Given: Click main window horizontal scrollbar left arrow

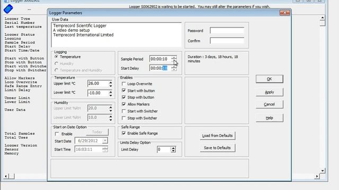Looking at the screenshot, I should [x=6, y=176].
